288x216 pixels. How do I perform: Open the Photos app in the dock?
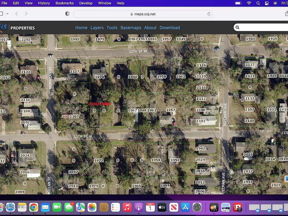click(92, 207)
